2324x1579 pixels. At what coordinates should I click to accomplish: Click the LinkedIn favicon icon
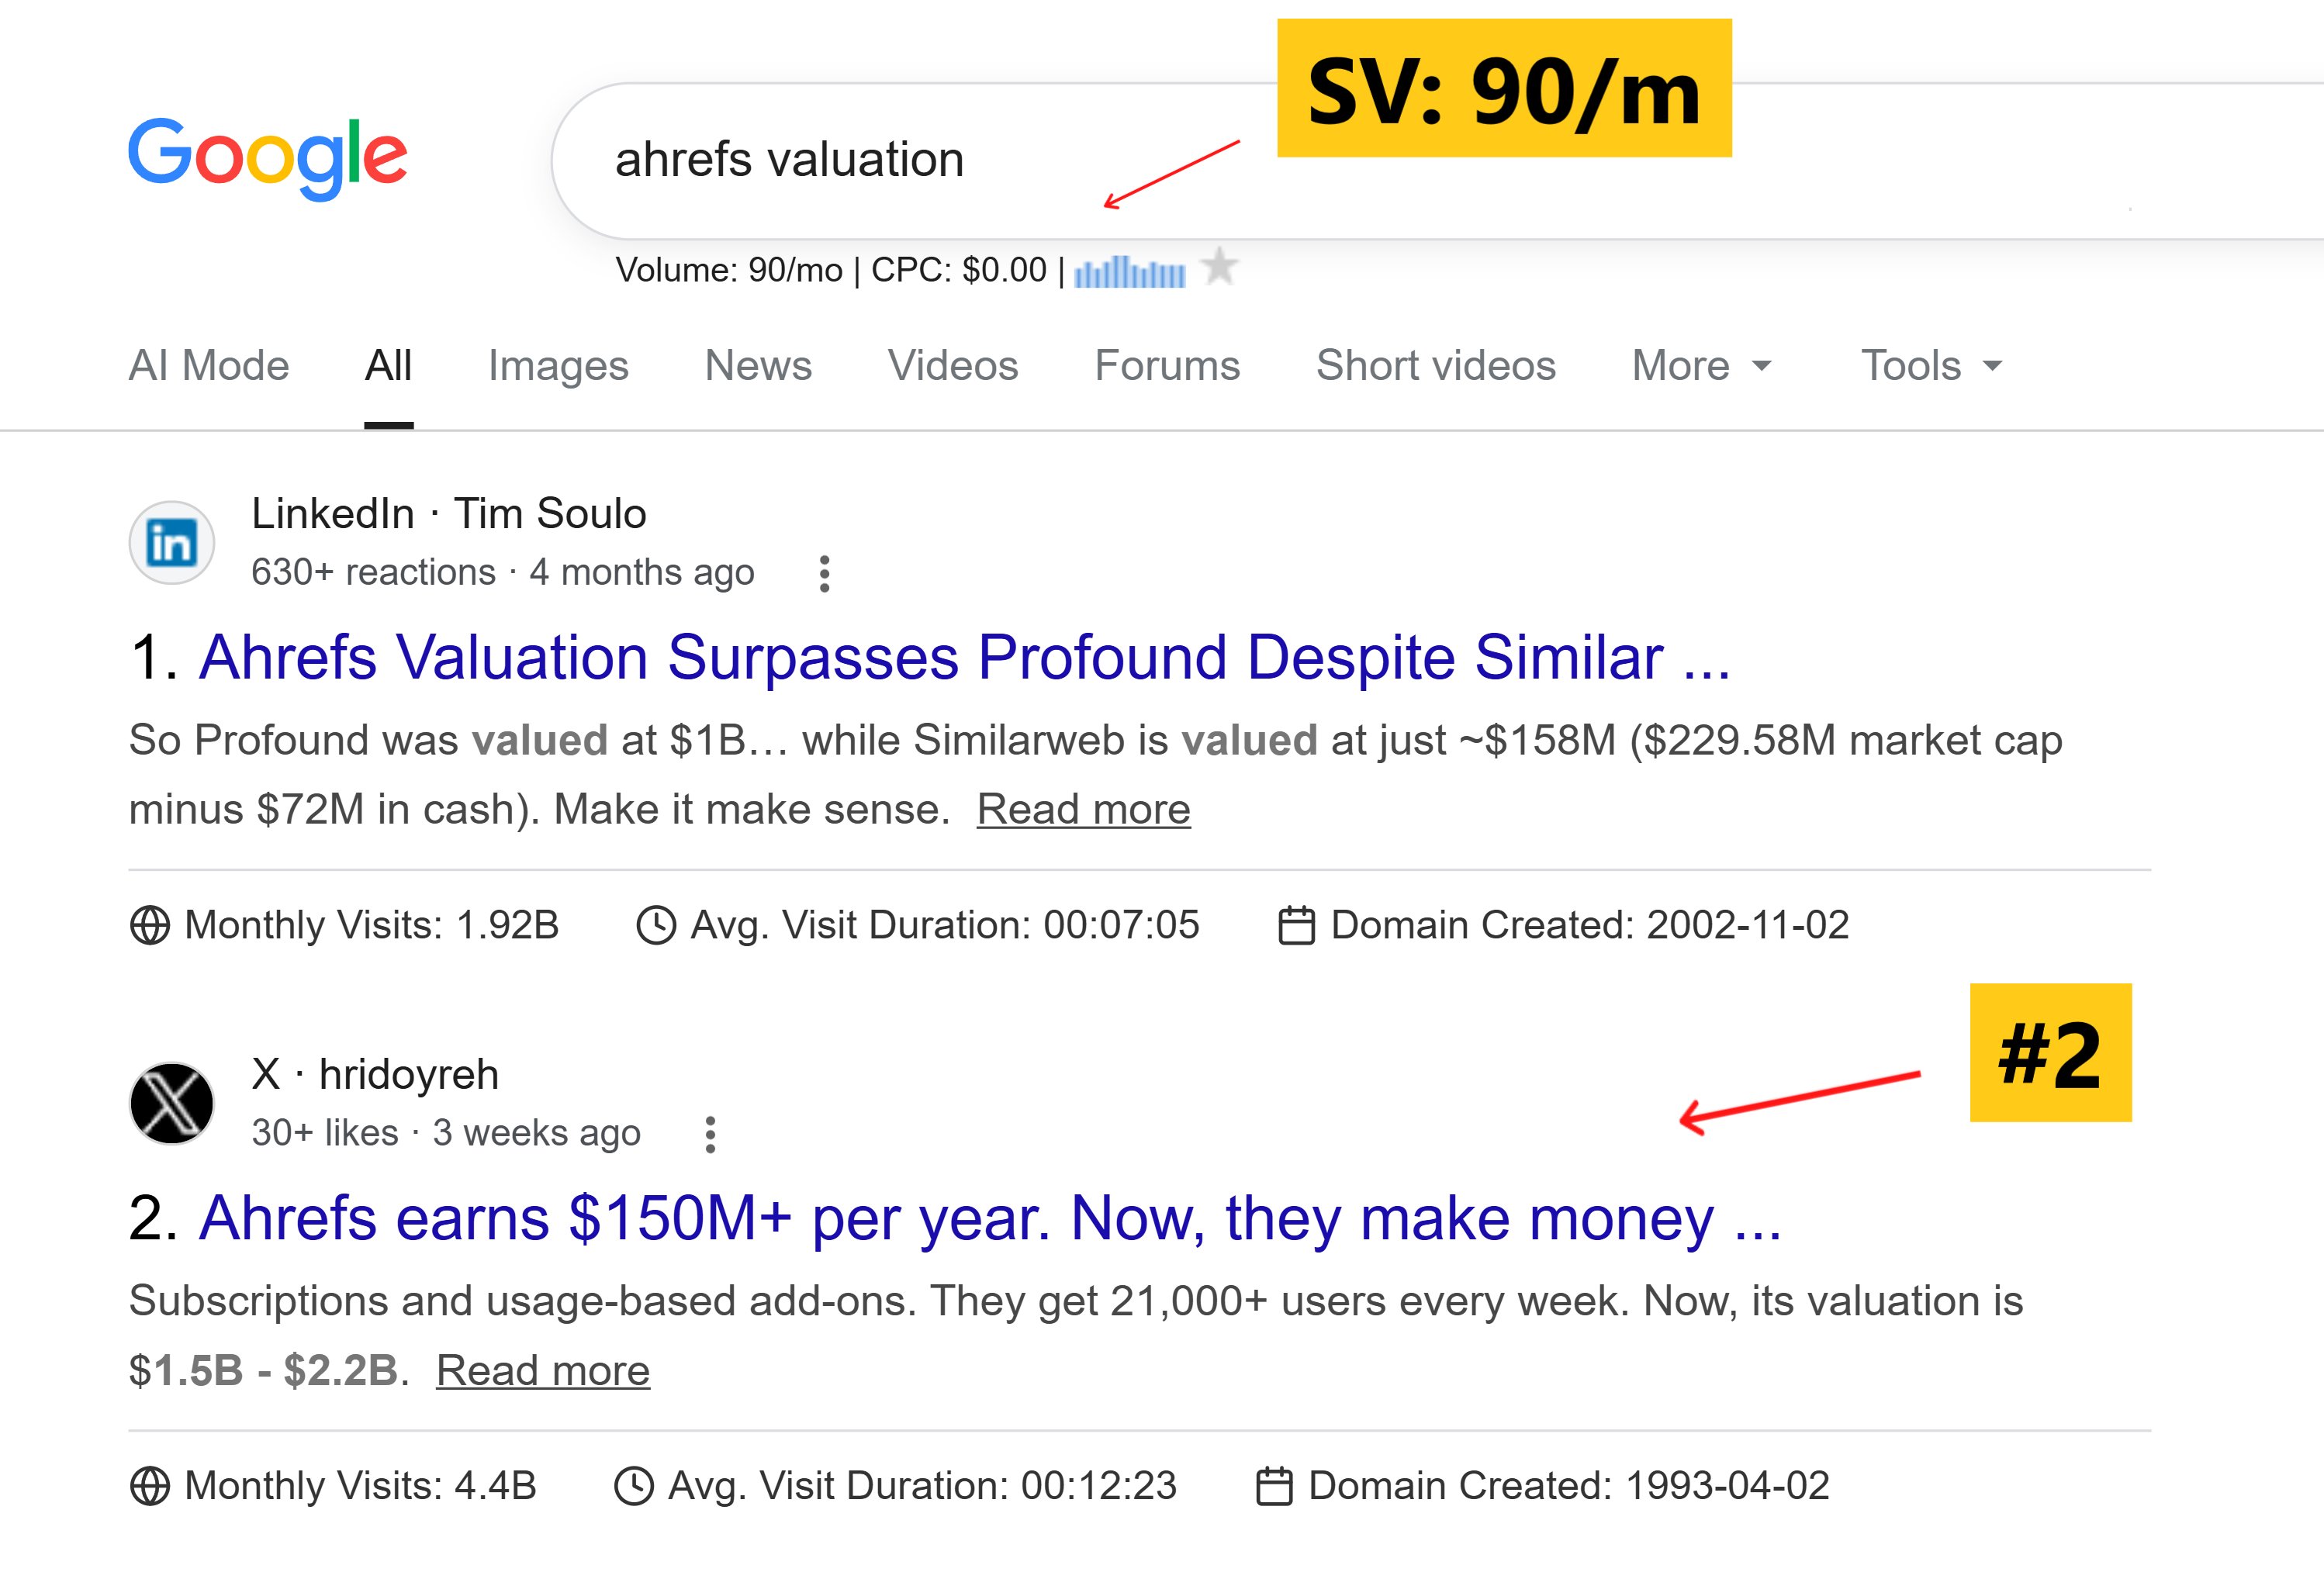(171, 543)
